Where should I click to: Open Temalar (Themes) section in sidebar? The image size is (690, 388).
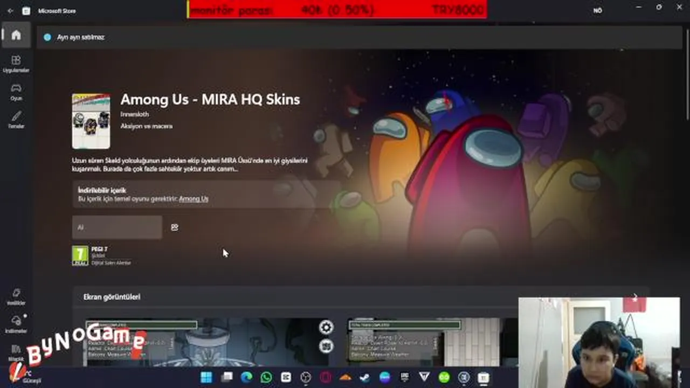[x=16, y=120]
